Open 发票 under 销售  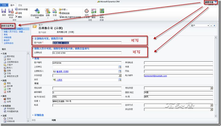click(x=7, y=92)
